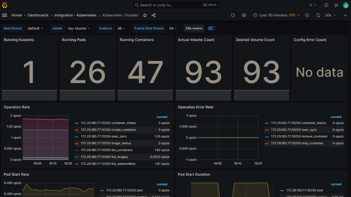351x197 pixels.
Task: Expand the Data Source default dropdown
Action: (x=35, y=28)
